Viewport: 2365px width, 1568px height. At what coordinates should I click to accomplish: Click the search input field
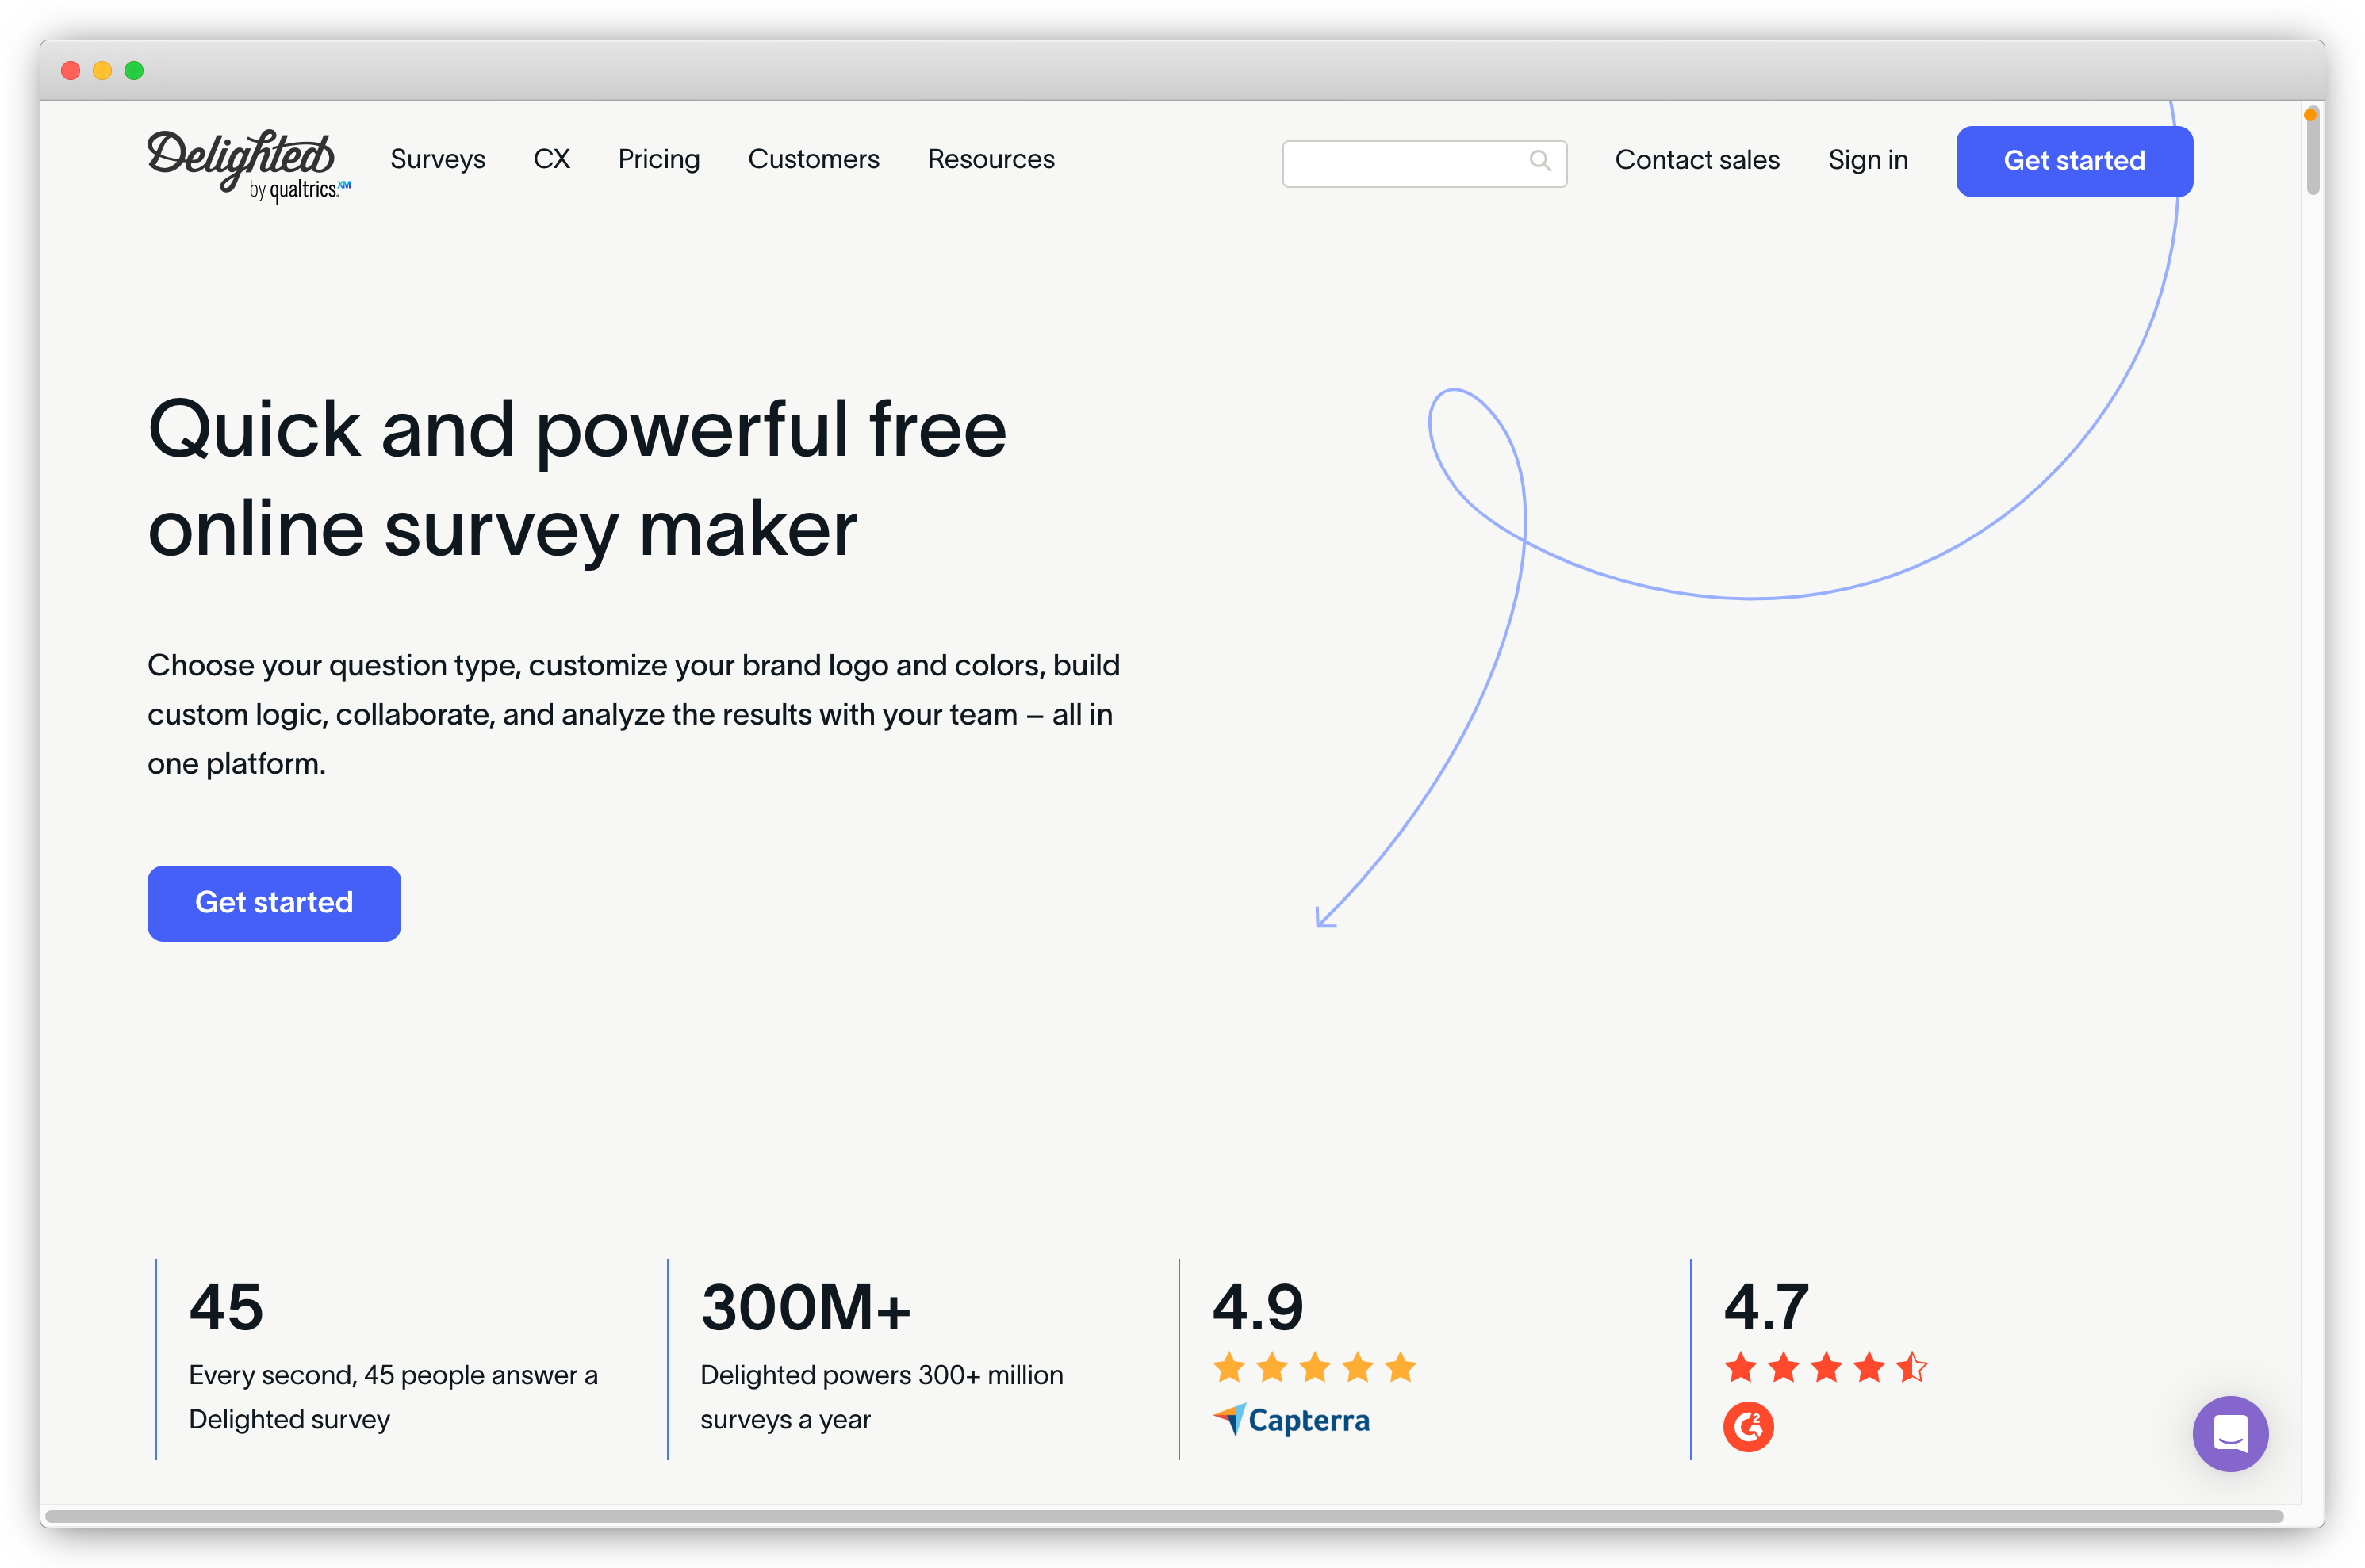click(1420, 159)
